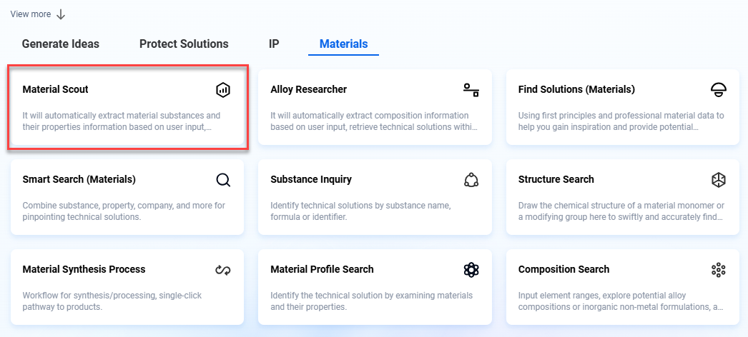Click the Composition Search dots icon

click(719, 270)
